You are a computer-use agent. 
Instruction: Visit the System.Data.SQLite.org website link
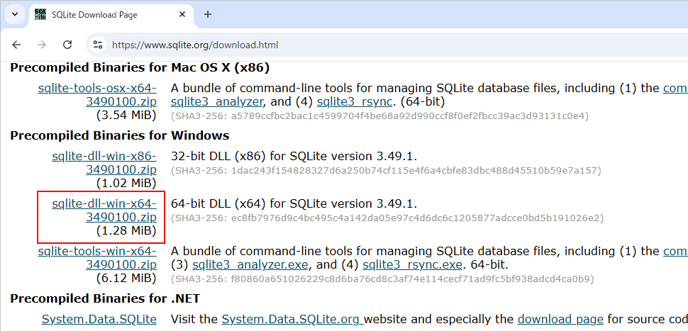[x=292, y=319]
